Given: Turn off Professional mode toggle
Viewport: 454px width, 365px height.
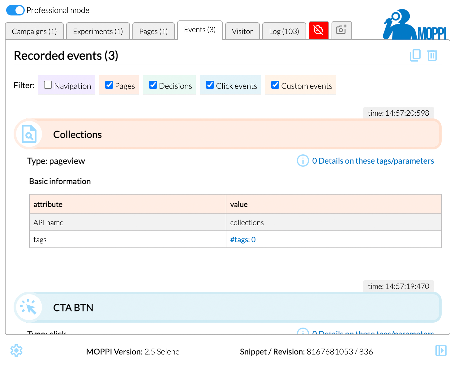Looking at the screenshot, I should (x=15, y=10).
